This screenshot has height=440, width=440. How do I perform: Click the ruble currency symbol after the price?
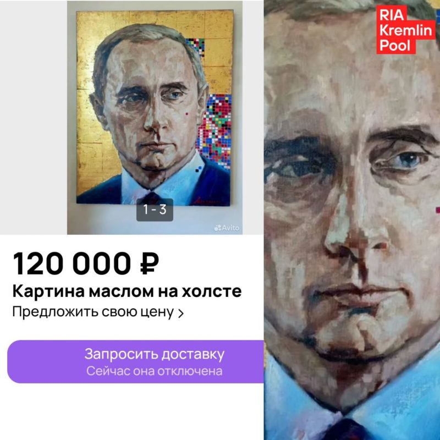(x=150, y=263)
